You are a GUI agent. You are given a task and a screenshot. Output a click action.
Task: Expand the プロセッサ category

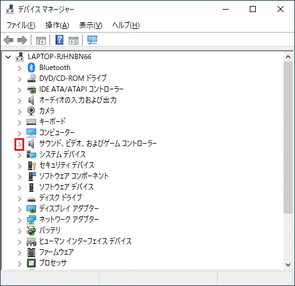(19, 264)
